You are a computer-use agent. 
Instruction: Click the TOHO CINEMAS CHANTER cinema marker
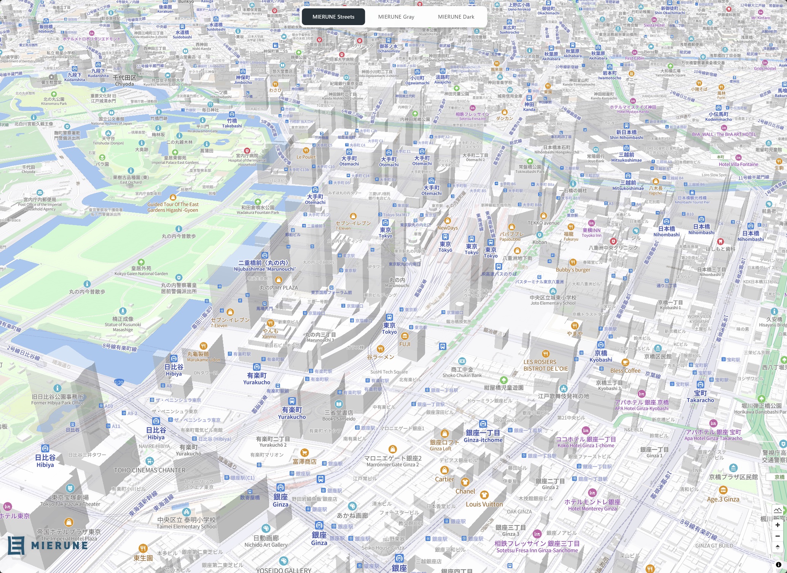(x=150, y=461)
